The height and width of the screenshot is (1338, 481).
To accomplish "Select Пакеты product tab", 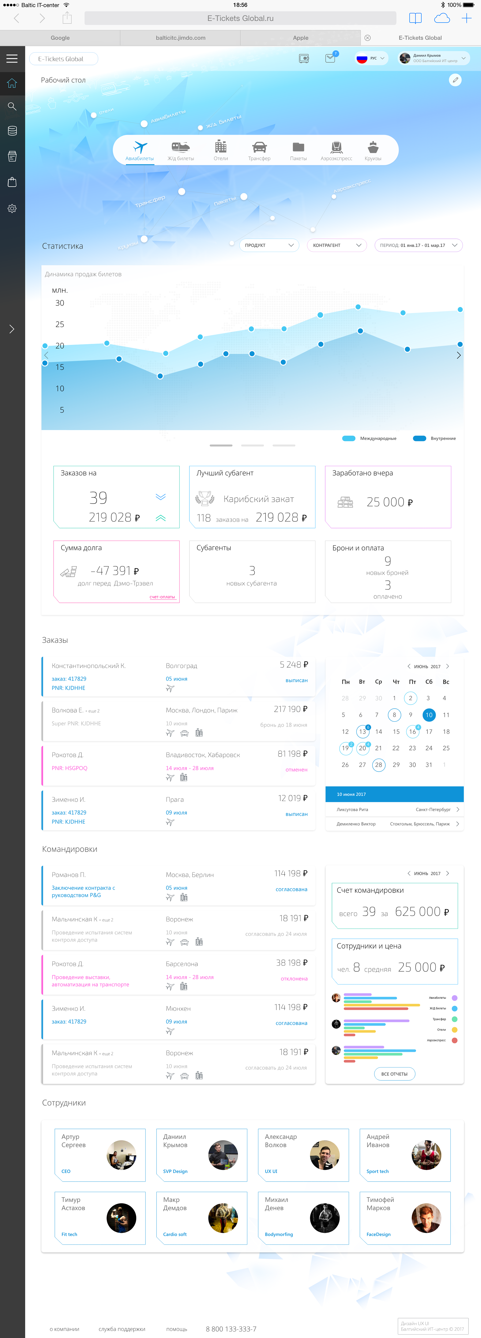I will pos(298,151).
